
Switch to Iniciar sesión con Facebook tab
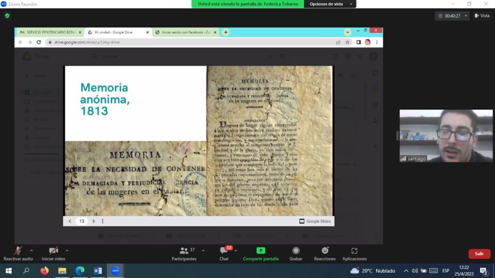point(186,32)
